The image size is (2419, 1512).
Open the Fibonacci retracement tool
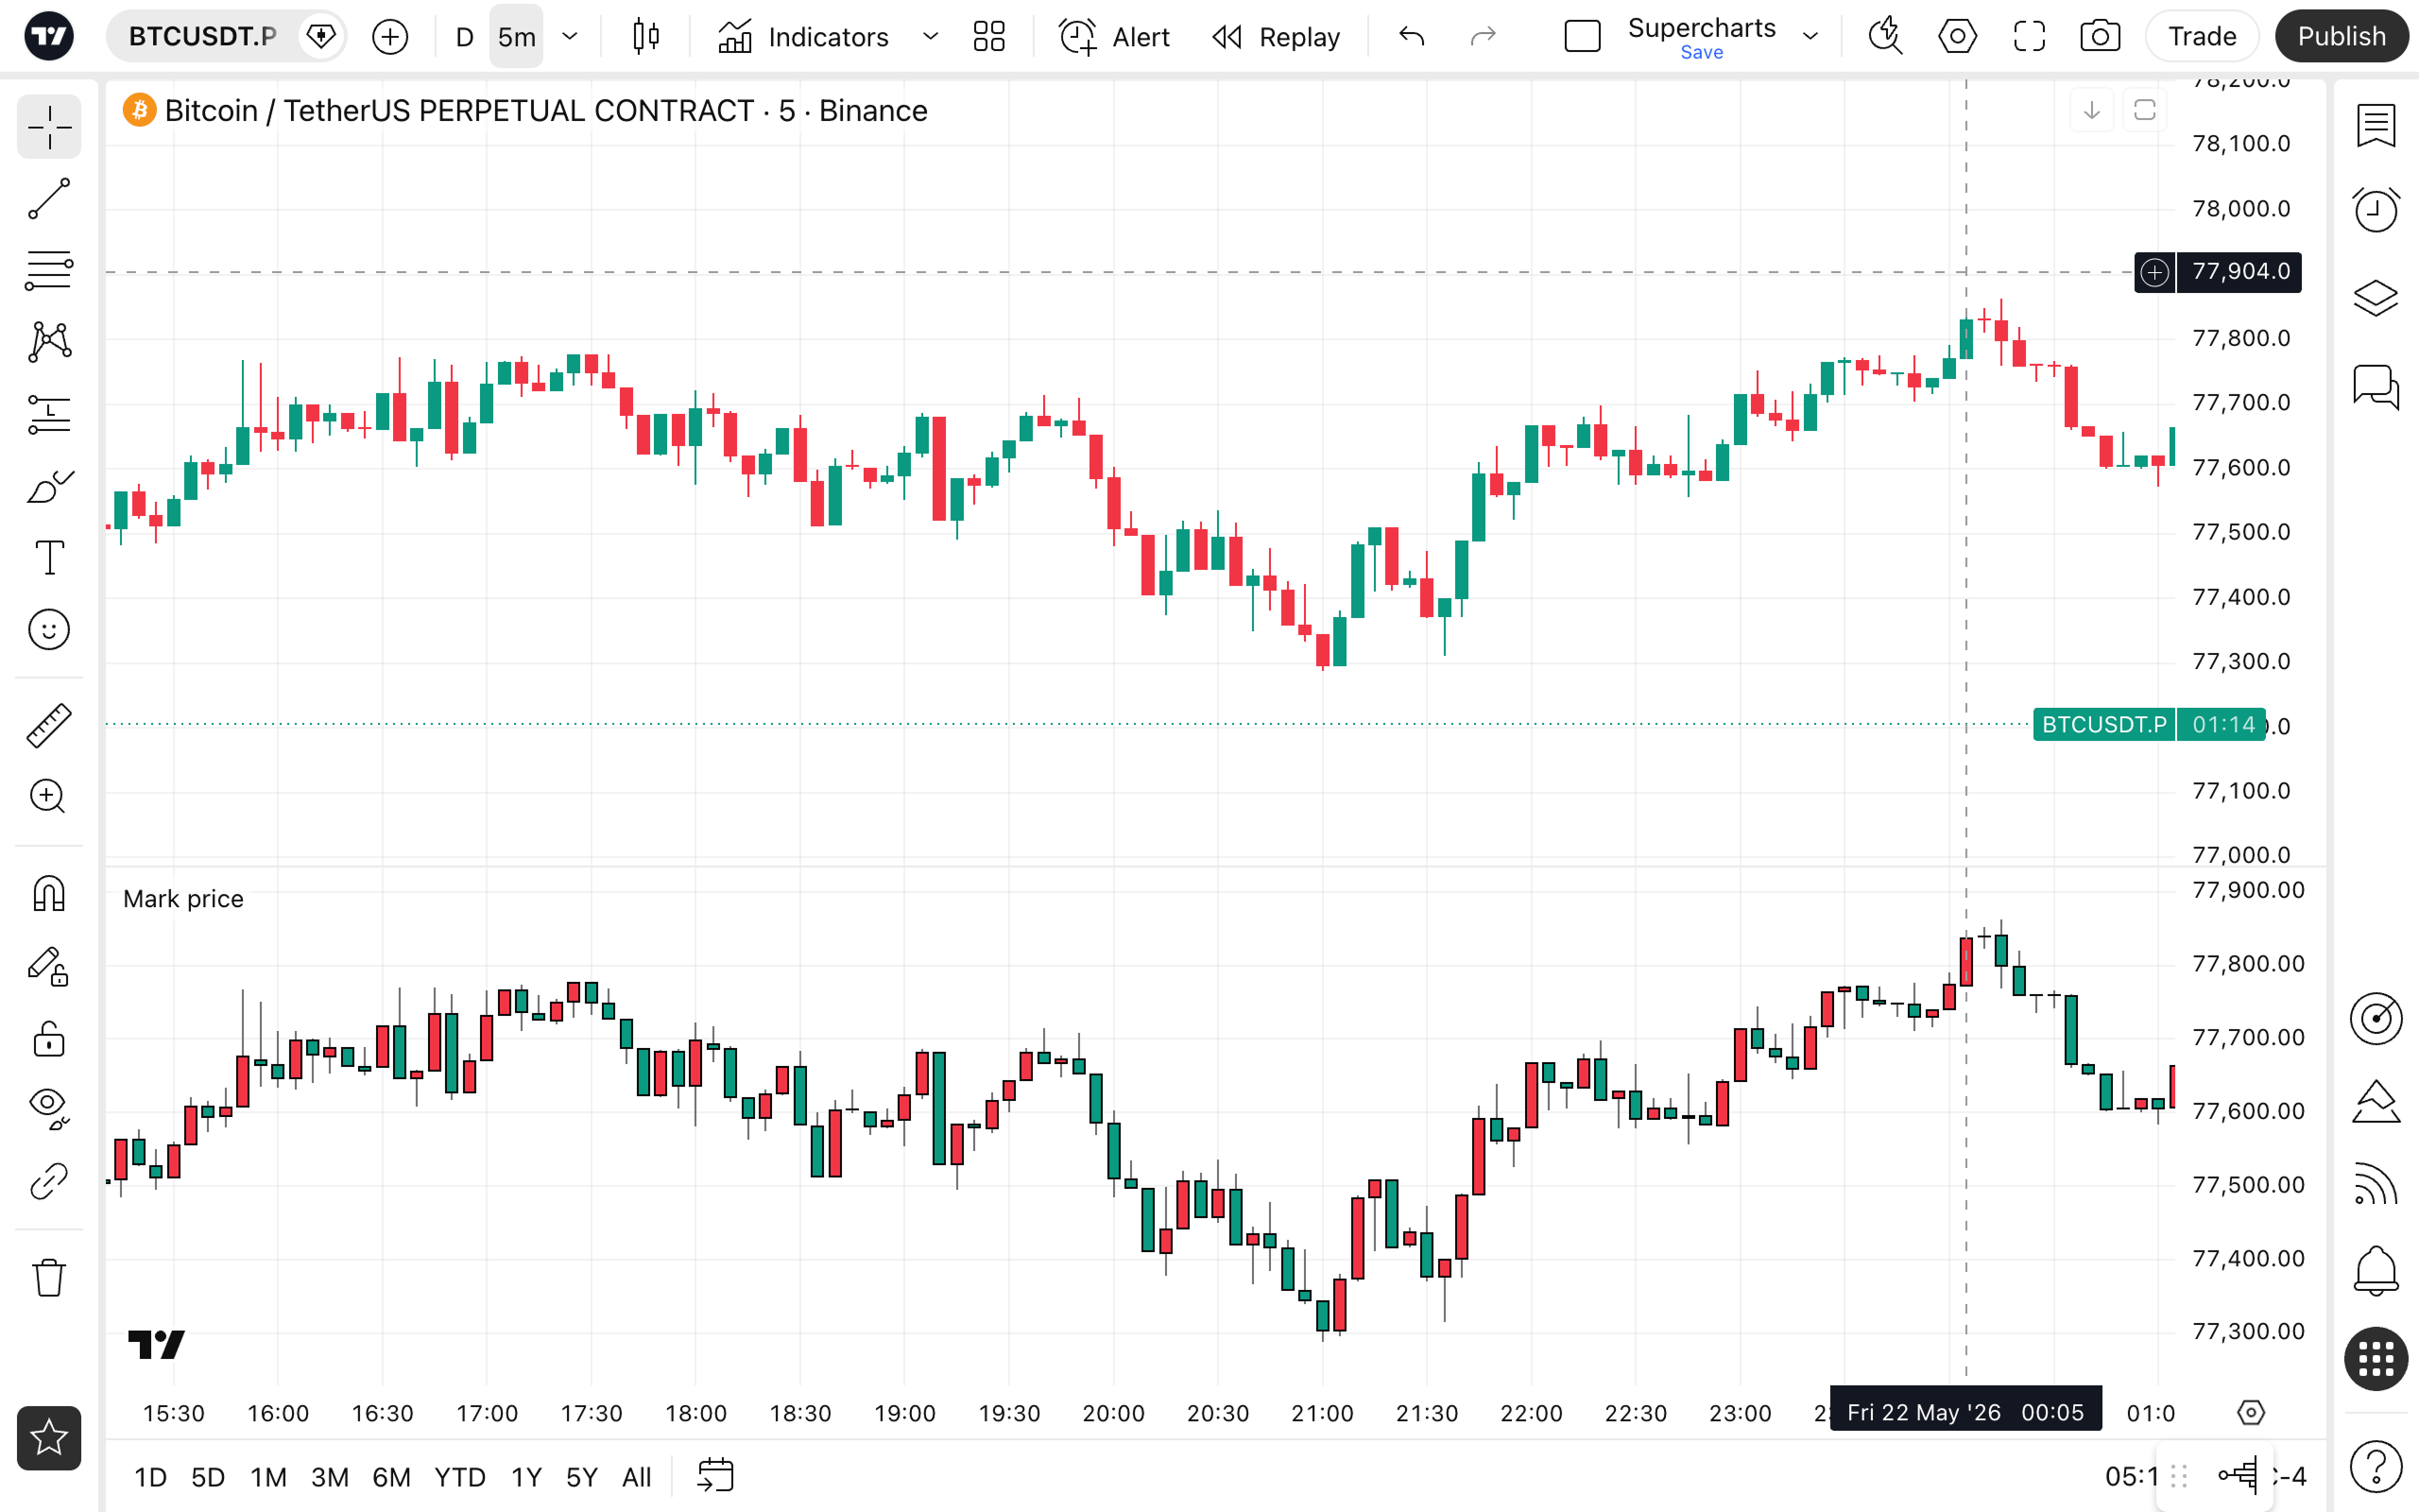click(x=49, y=270)
